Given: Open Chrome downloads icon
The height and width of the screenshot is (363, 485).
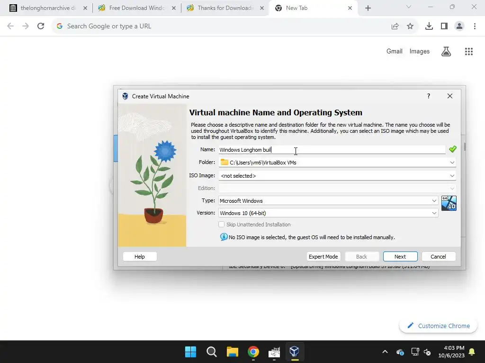Looking at the screenshot, I should (429, 26).
